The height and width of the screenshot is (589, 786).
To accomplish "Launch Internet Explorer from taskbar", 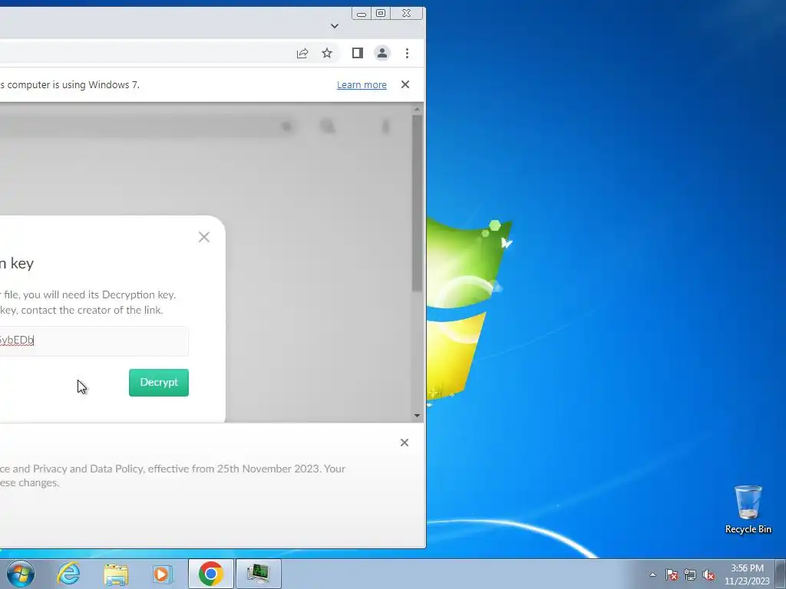I will 68,574.
